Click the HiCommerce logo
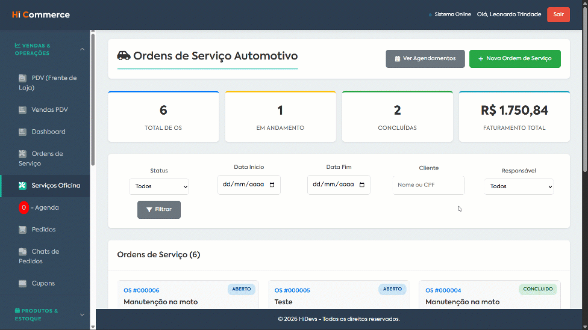The width and height of the screenshot is (588, 330). (x=41, y=14)
